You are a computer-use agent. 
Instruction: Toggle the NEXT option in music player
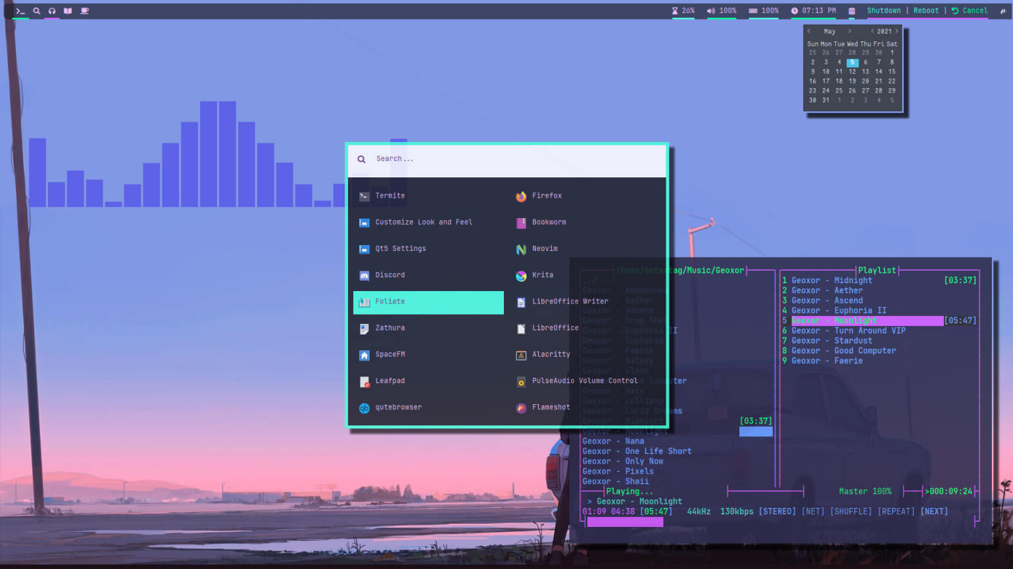pos(934,511)
